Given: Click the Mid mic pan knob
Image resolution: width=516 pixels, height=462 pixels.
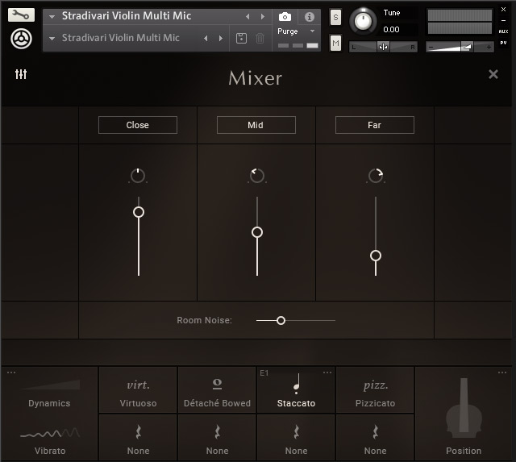Looking at the screenshot, I should [256, 176].
